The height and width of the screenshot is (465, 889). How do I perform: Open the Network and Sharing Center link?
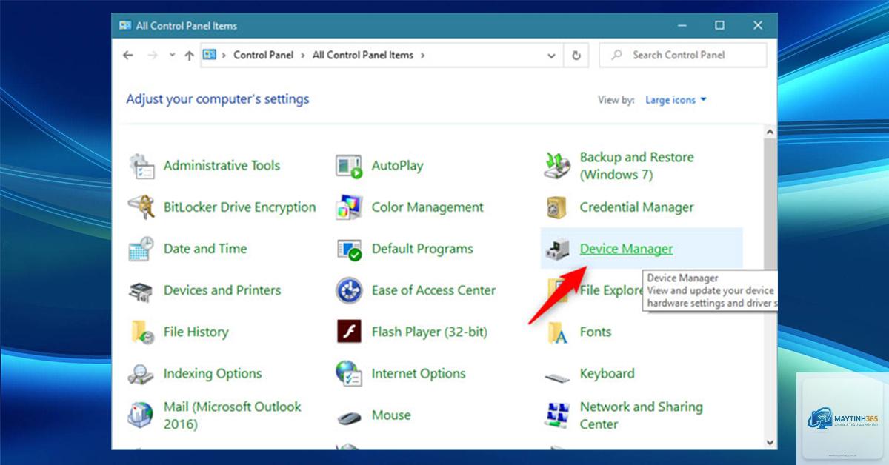coord(641,415)
